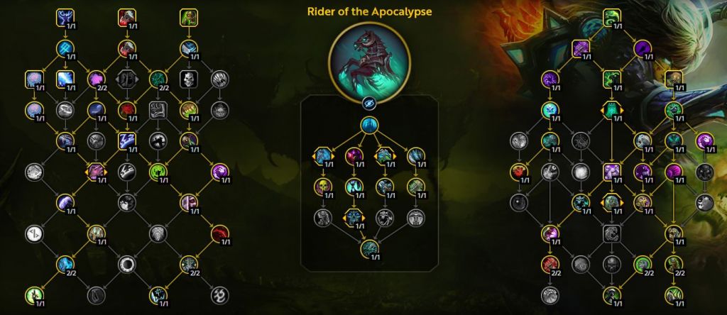727x315 pixels.
Task: Expand the pink choice node in the left tree
Action: click(96, 172)
